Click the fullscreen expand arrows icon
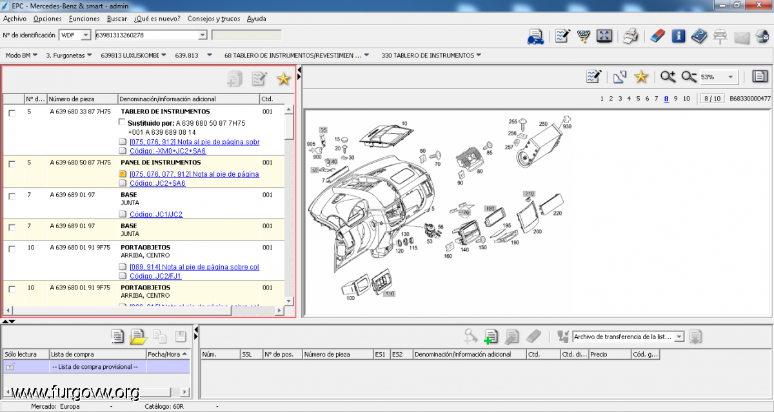 [x=604, y=36]
